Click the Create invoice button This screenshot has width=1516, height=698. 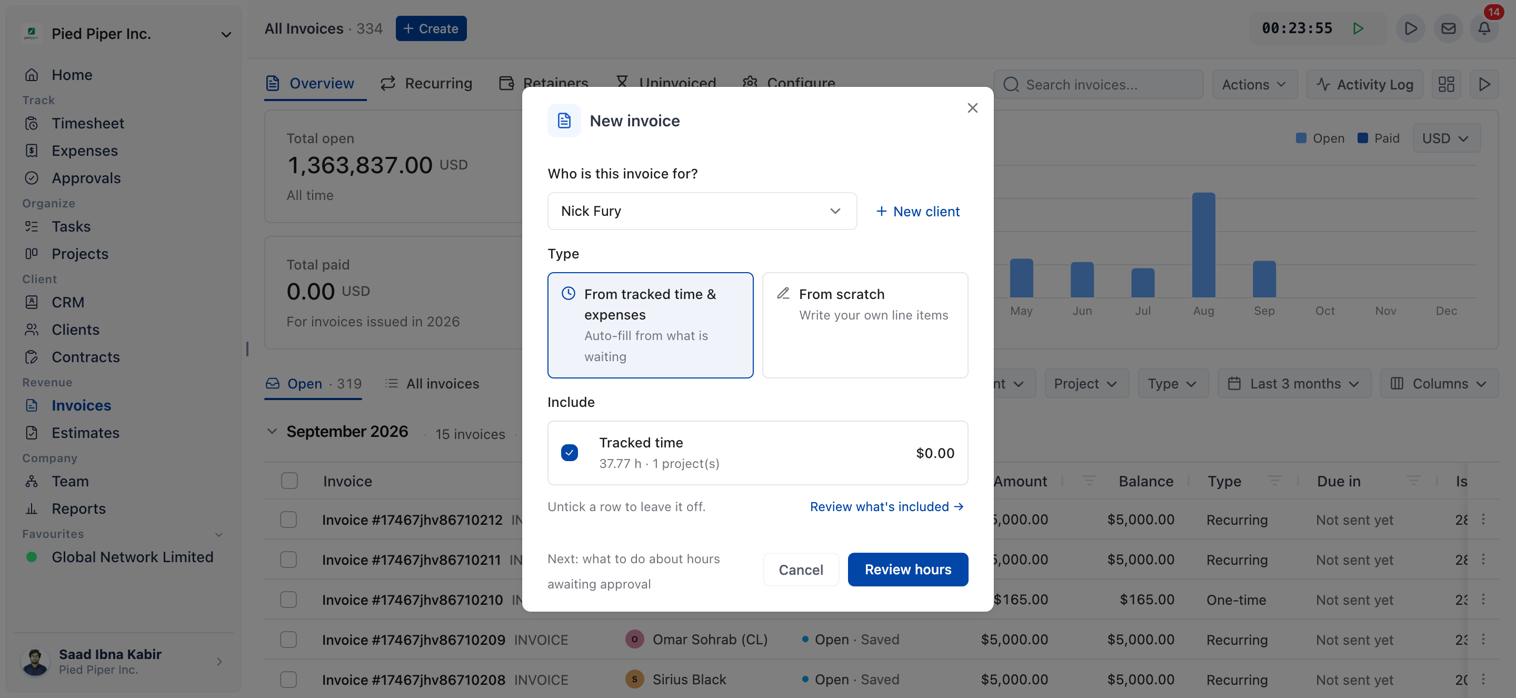tap(431, 28)
